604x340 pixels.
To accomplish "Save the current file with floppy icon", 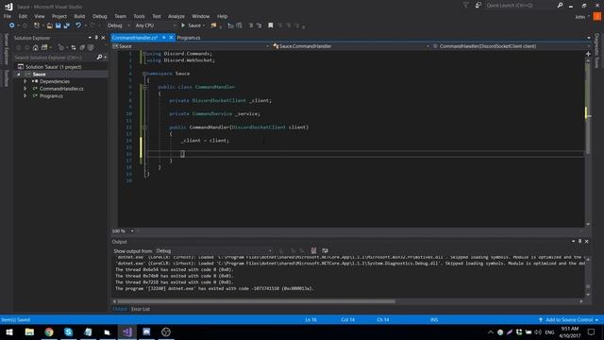I will click(x=58, y=25).
